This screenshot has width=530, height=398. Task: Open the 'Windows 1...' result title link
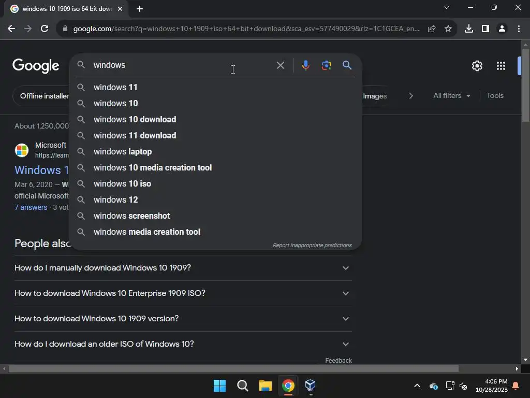pos(41,170)
